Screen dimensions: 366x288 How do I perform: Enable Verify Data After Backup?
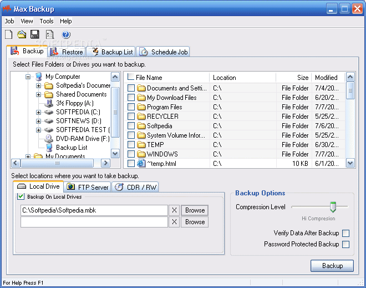click(345, 233)
